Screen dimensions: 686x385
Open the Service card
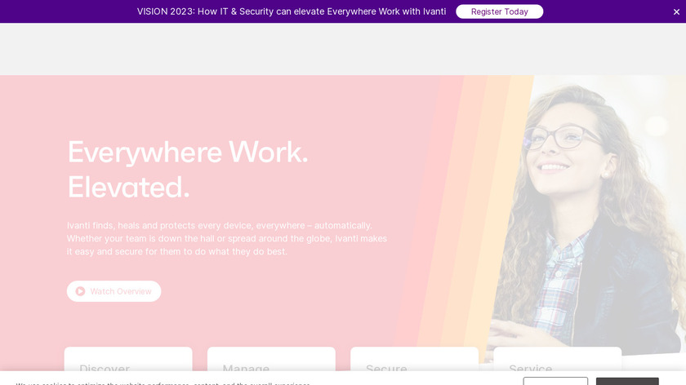[557, 360]
